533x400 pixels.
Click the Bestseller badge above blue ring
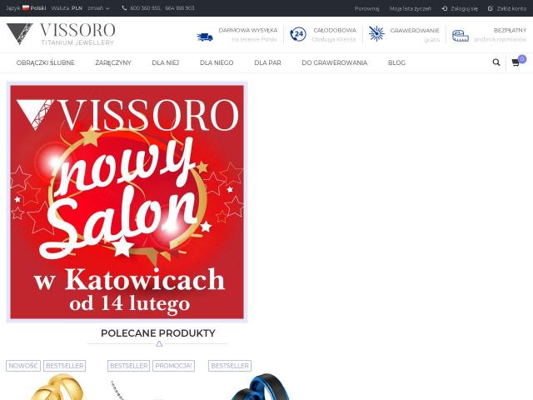(x=230, y=366)
